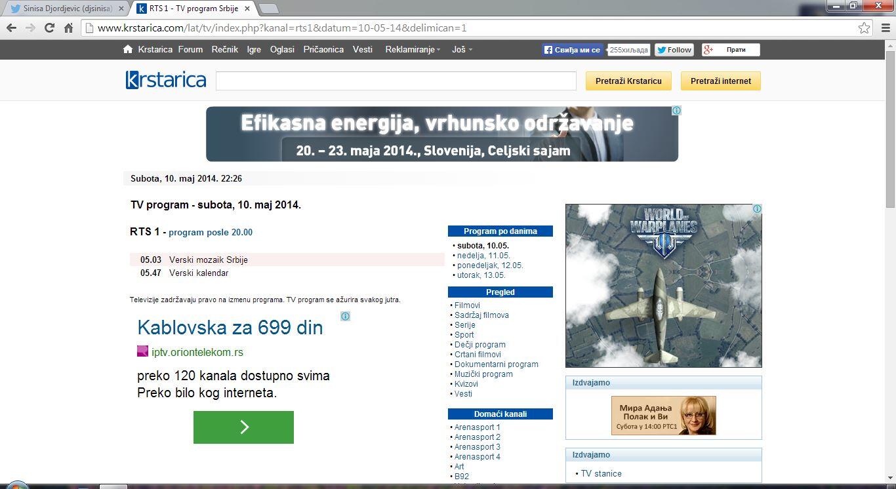Open the Sport overview link

point(464,335)
